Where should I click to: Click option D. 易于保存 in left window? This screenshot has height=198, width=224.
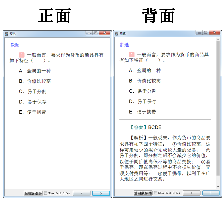click(x=33, y=102)
